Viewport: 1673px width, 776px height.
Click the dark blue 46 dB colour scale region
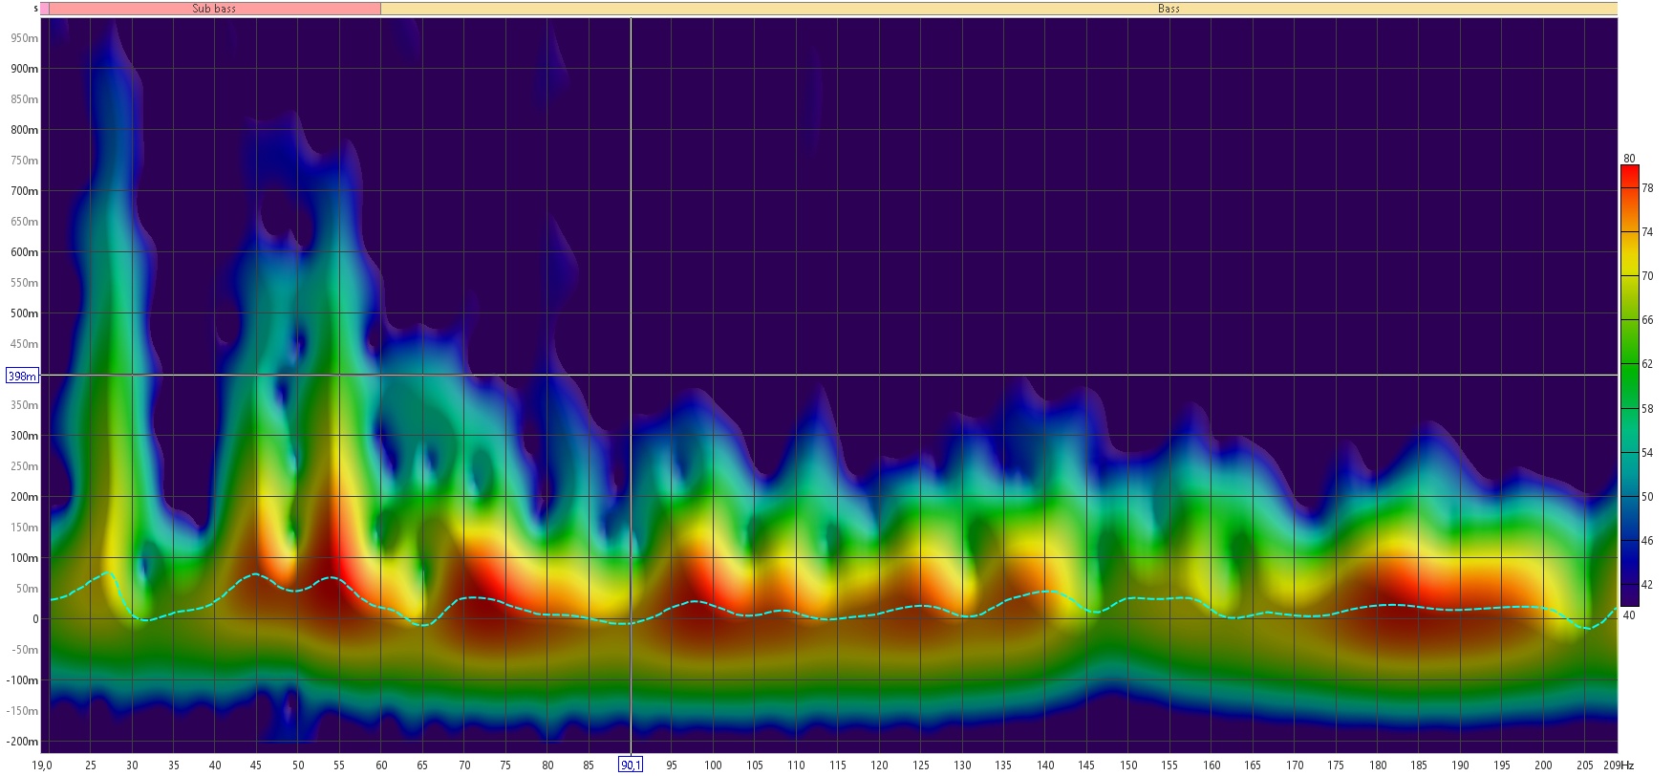click(1629, 541)
